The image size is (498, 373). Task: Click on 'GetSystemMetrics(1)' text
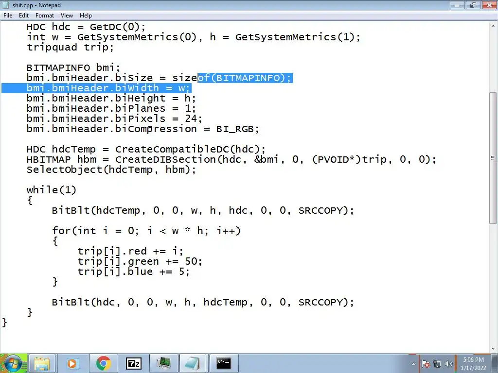coord(294,37)
